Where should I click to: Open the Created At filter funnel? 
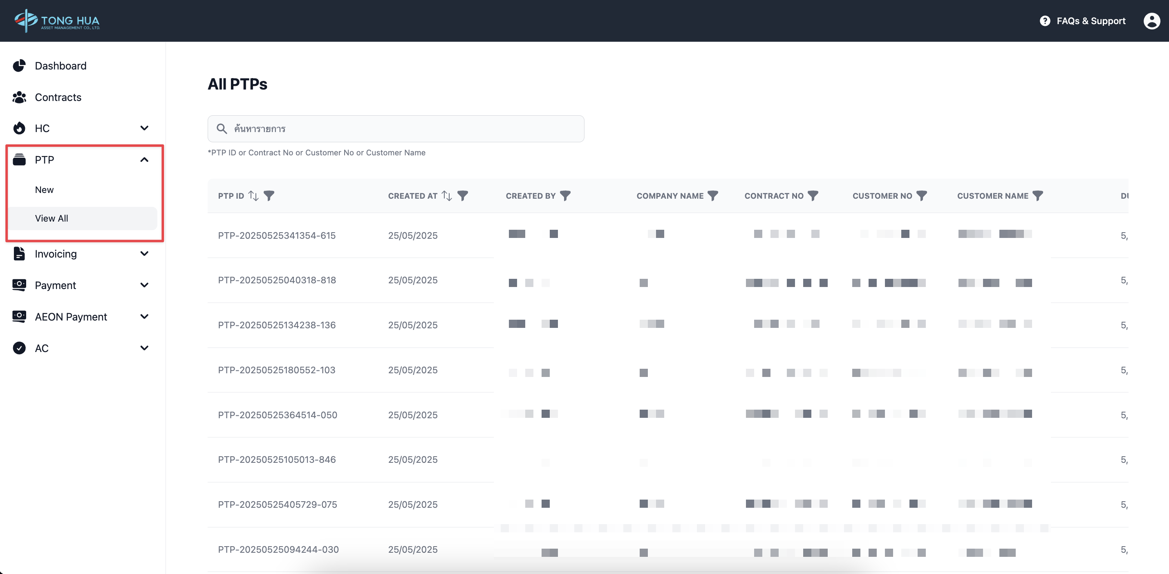(x=462, y=195)
